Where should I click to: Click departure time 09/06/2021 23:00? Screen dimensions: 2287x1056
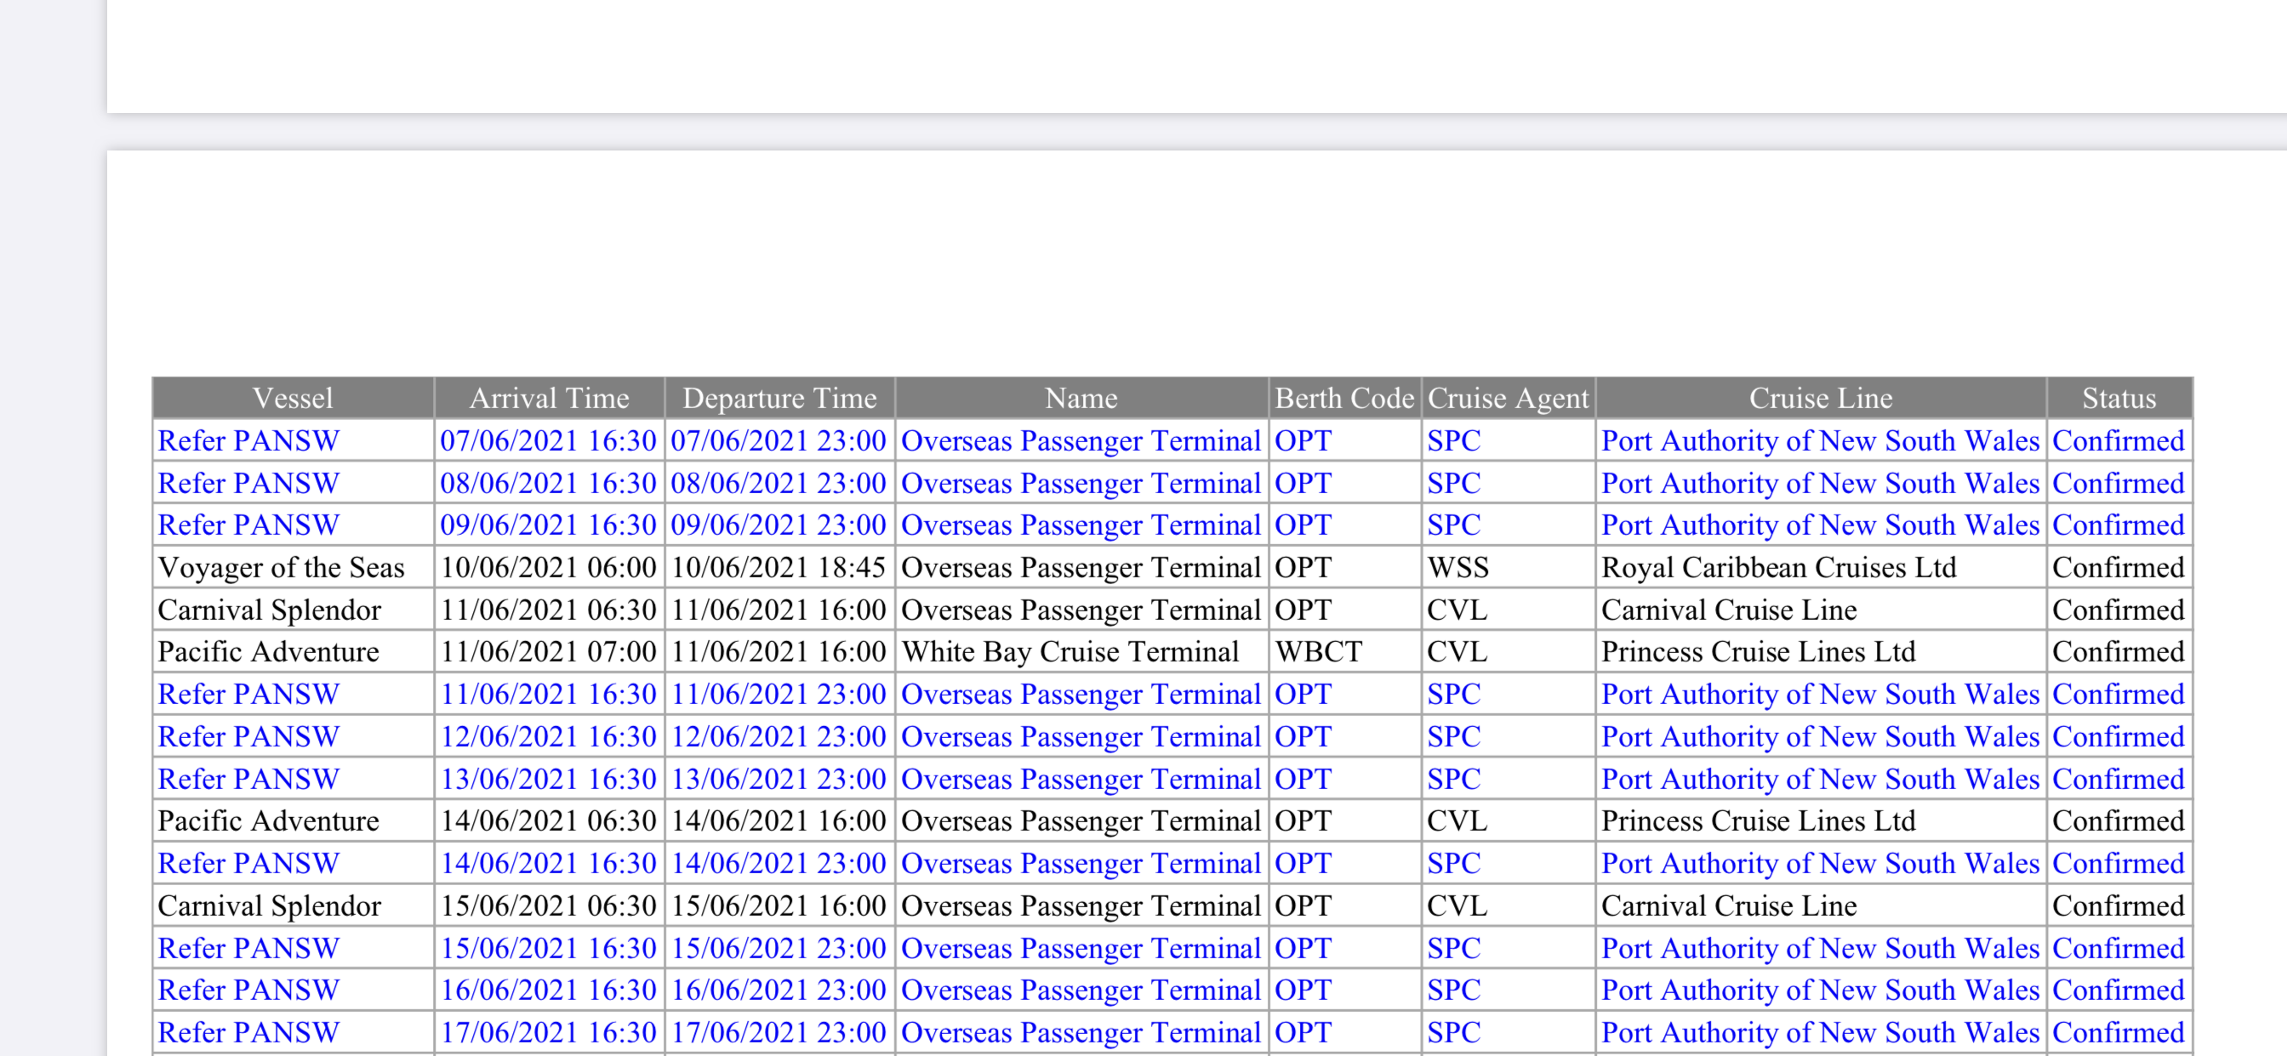[x=778, y=525]
